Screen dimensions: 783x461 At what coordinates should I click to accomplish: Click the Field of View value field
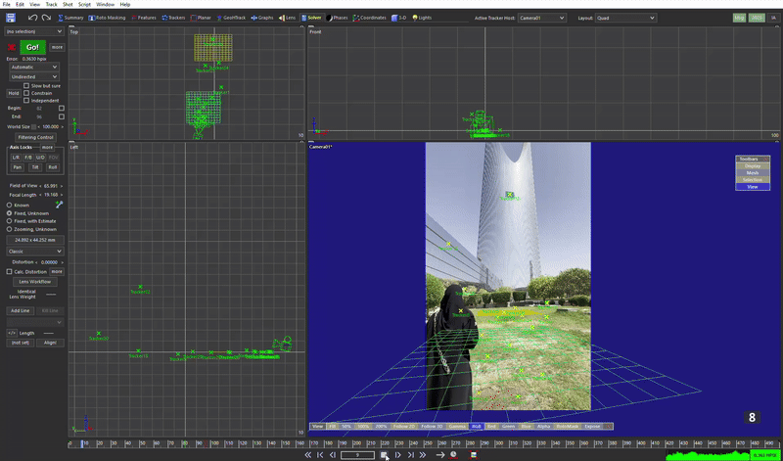pyautogui.click(x=51, y=186)
